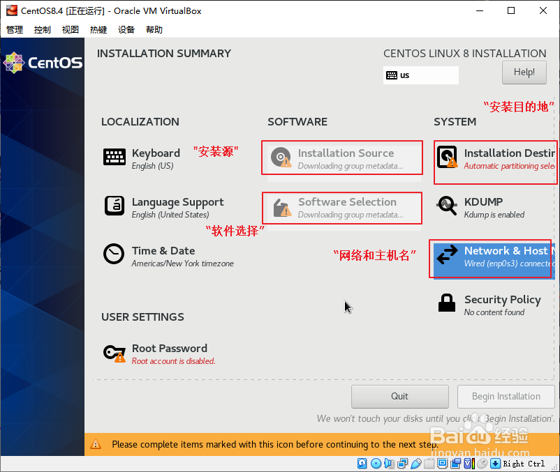Click keyboard capture arrow icon
Image resolution: width=560 pixels, height=472 pixels.
(495, 463)
